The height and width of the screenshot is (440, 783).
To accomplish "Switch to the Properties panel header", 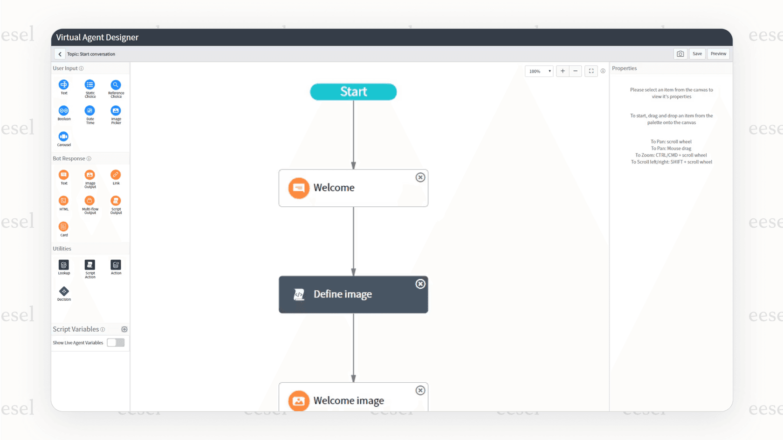I will 625,68.
